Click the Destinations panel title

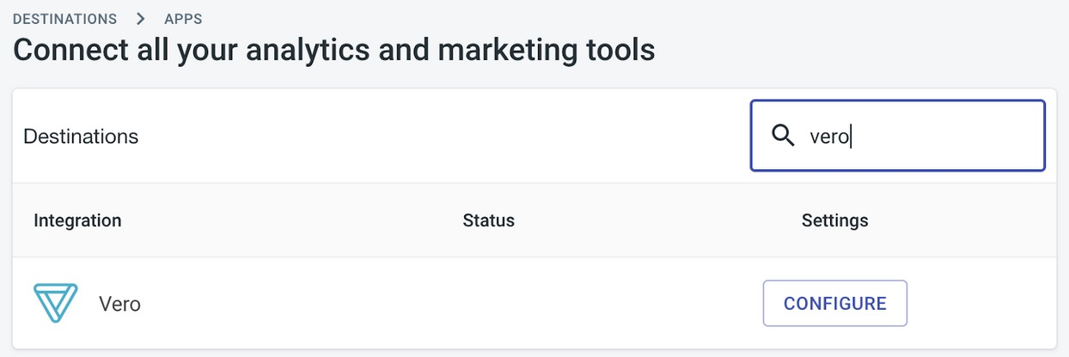point(81,136)
